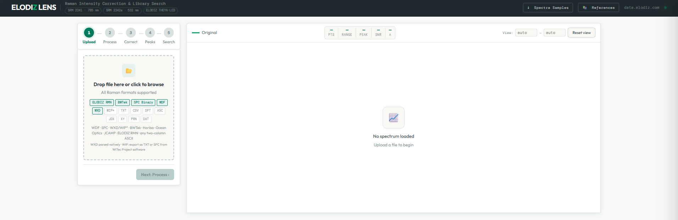This screenshot has width=678, height=220.
Task: Click the XY format tag
Action: point(122,119)
